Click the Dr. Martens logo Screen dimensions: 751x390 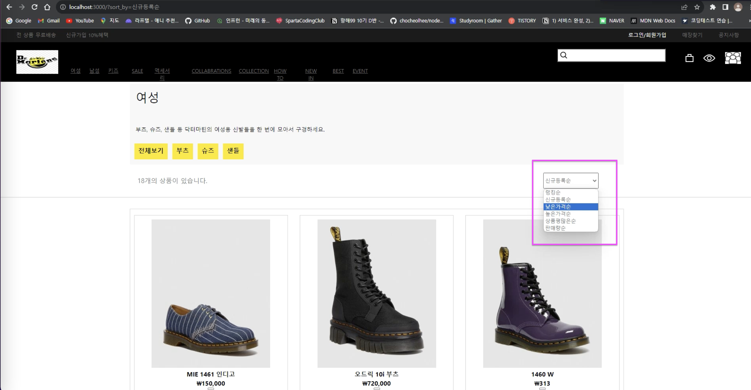point(37,62)
